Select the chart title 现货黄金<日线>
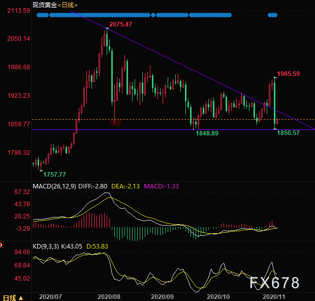The image size is (315, 301). (55, 5)
